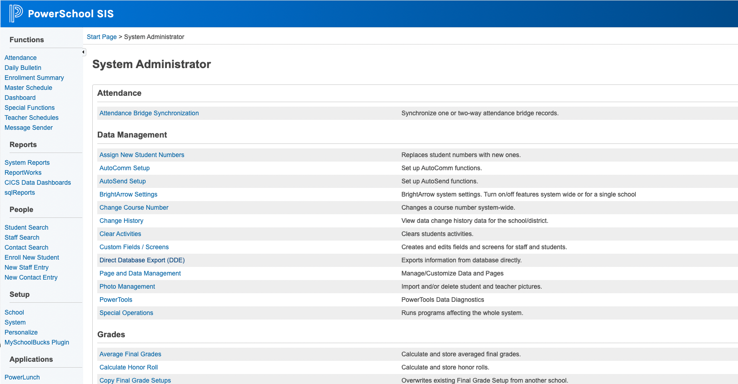Open sqlReports link
The height and width of the screenshot is (384, 738).
20,192
